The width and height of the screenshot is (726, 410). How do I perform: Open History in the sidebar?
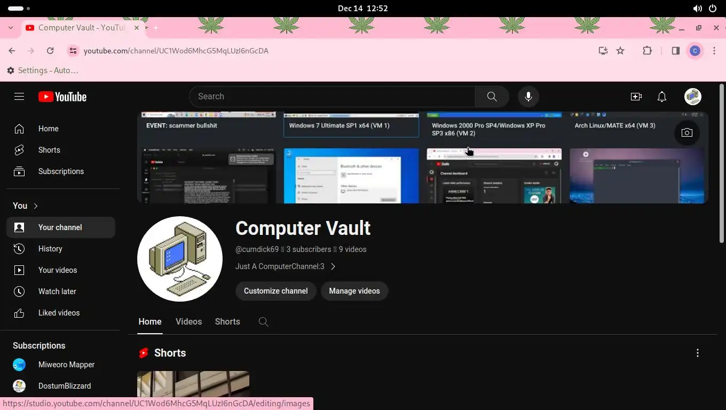coord(61,249)
